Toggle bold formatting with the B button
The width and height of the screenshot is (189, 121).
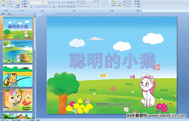coord(31,7)
